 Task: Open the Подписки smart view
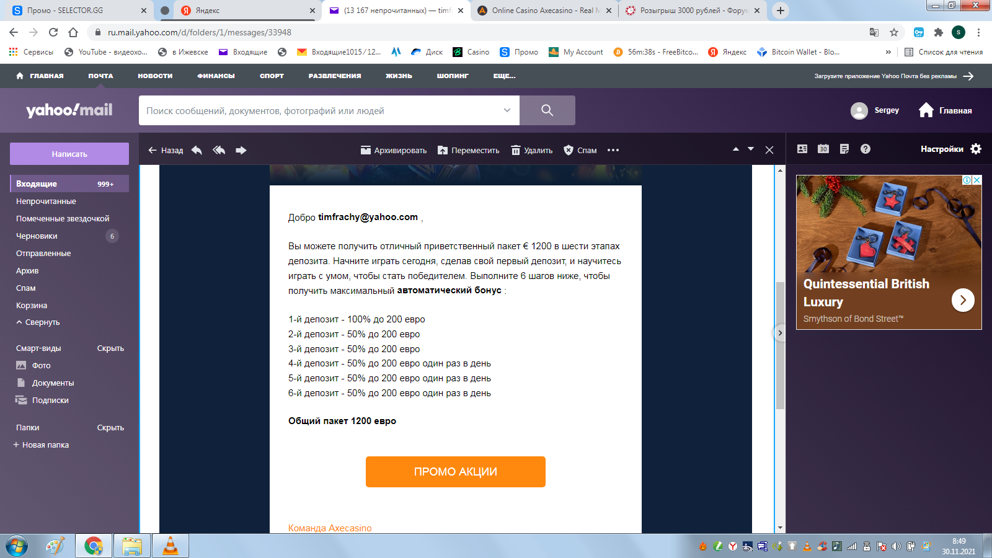point(42,401)
